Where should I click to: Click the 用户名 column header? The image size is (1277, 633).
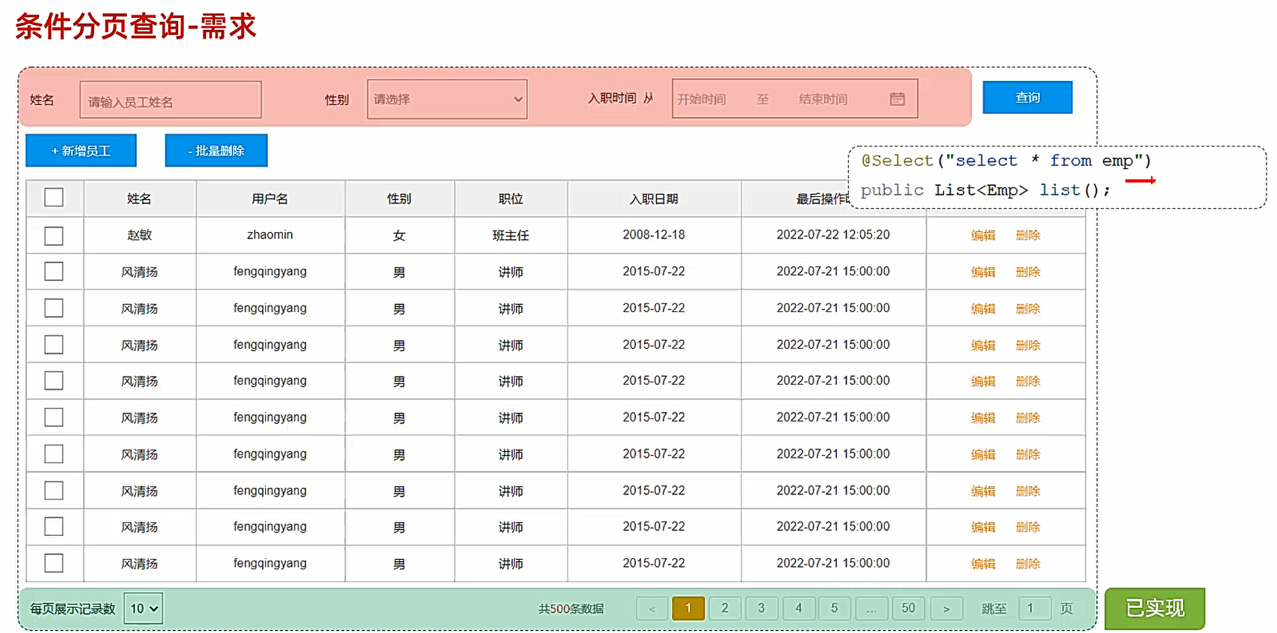tap(270, 198)
